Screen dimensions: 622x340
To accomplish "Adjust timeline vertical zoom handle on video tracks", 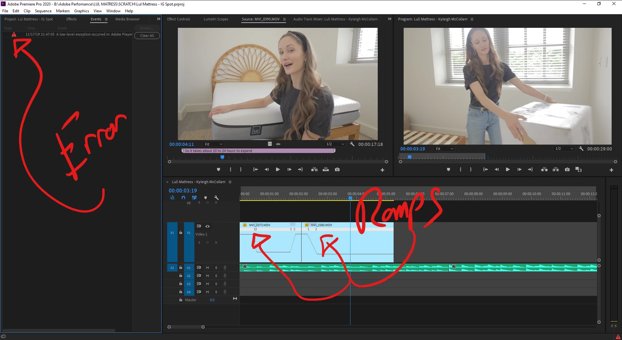I will (x=599, y=216).
